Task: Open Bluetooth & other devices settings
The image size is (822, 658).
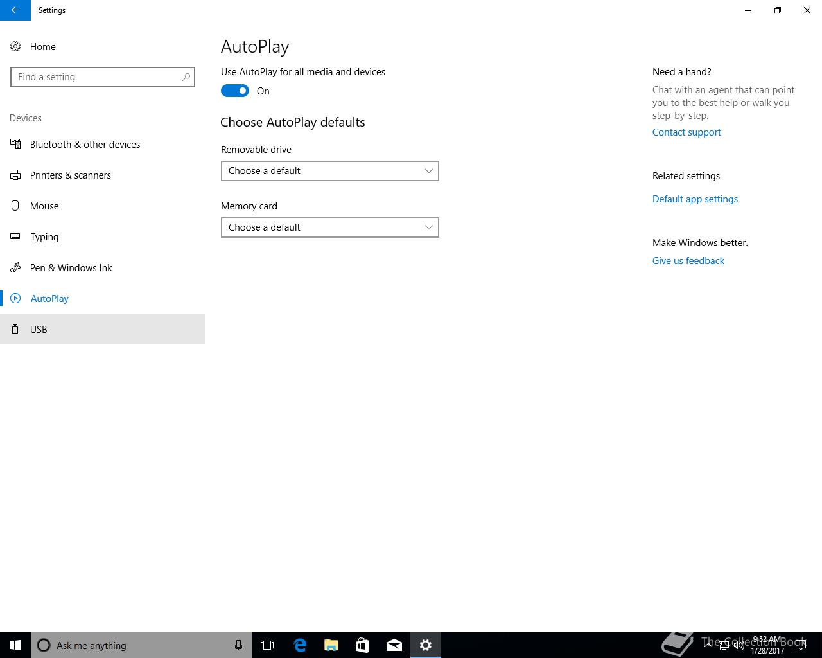Action: (103, 145)
